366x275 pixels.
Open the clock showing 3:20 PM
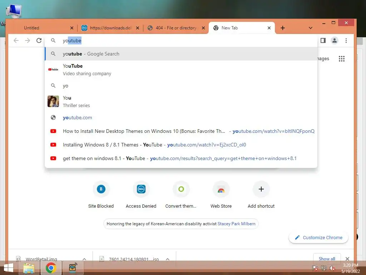[350, 268]
